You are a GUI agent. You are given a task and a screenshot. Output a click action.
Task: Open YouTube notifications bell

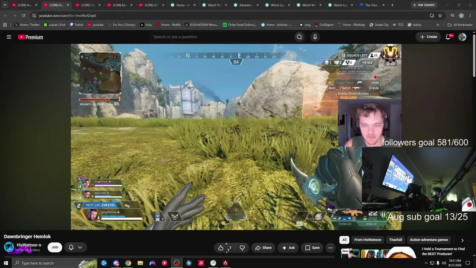[x=448, y=37]
